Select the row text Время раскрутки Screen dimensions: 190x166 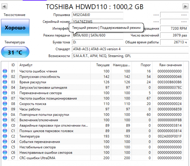tap(33, 82)
